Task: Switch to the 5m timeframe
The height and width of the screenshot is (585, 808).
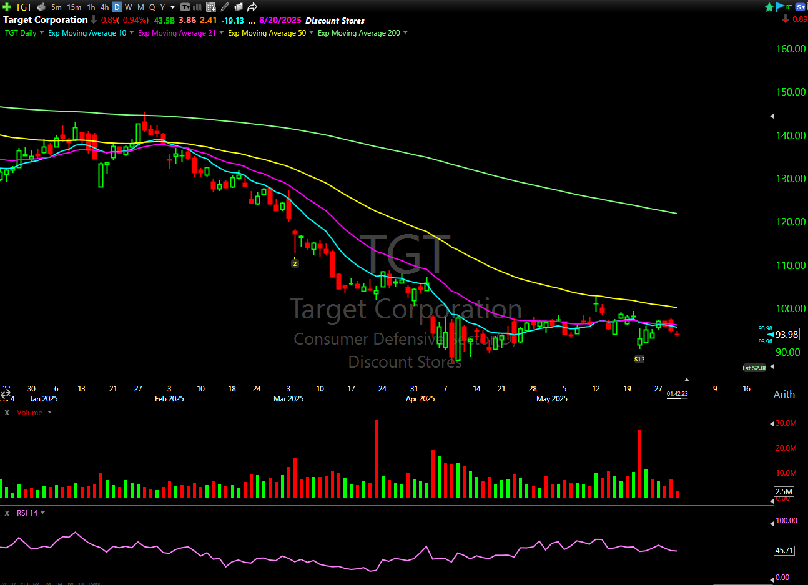Action: 56,7
